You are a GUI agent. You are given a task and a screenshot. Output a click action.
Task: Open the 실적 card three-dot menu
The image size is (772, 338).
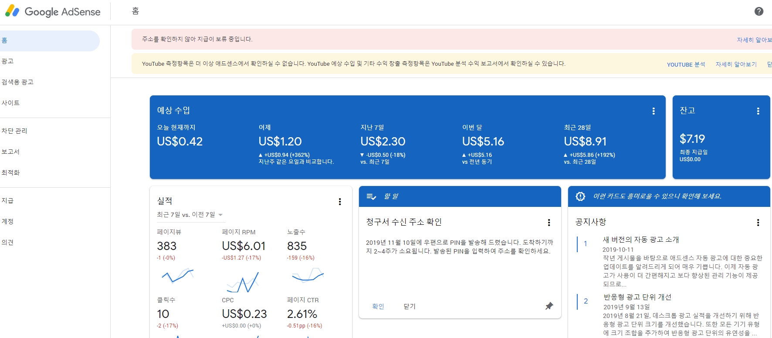(339, 202)
